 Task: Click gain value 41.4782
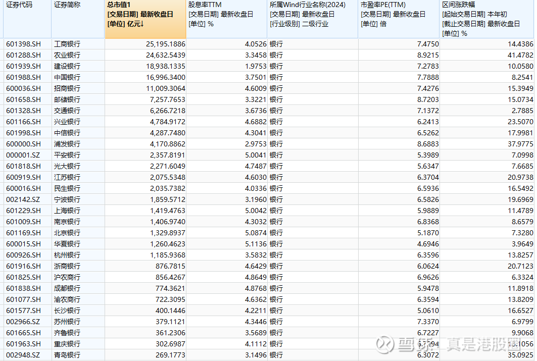tap(520, 55)
